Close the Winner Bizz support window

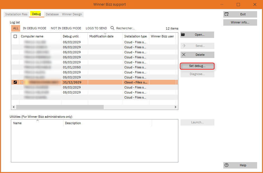click(255, 4)
